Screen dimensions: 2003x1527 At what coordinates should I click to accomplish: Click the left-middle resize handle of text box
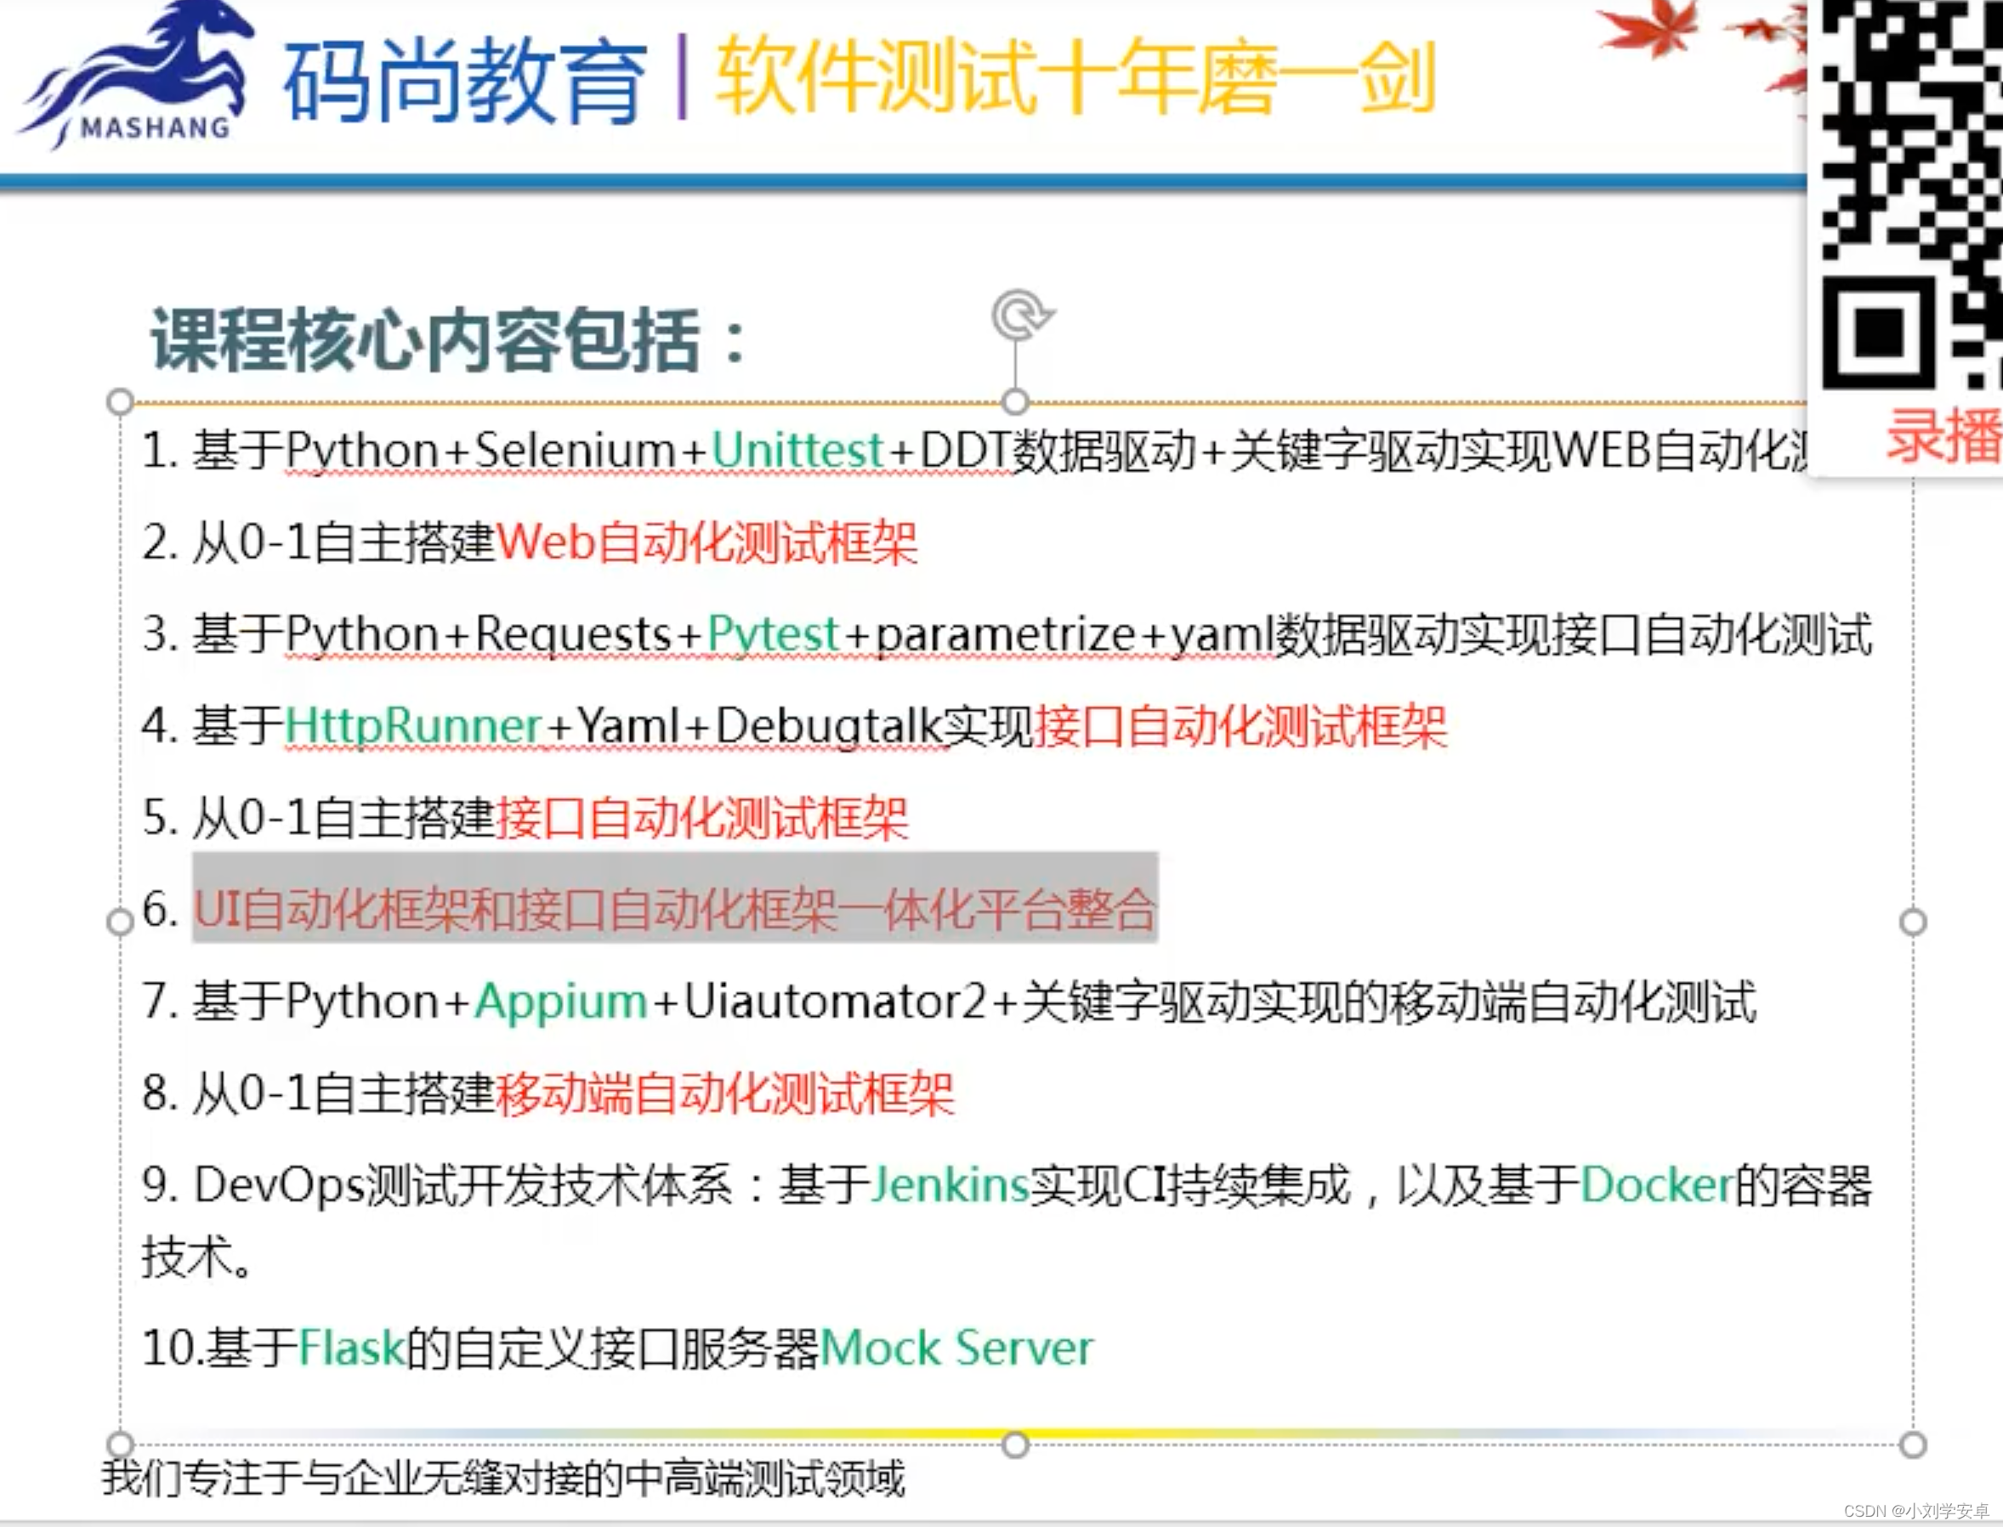point(120,922)
